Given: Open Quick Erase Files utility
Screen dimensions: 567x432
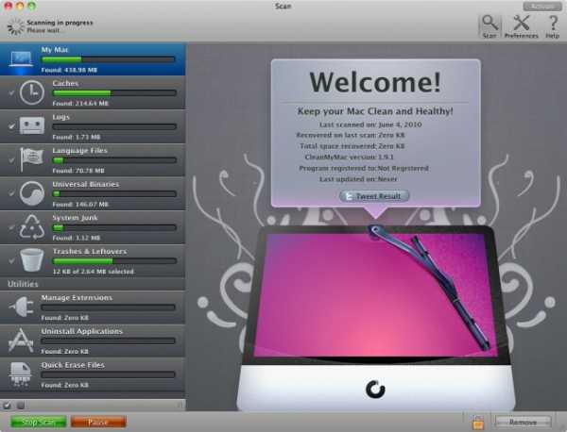Looking at the screenshot, I should [x=93, y=372].
